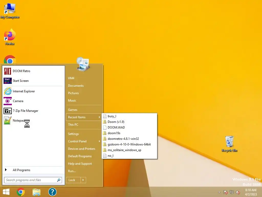Click the no_l file icon
262x197 pixels.
click(x=105, y=156)
